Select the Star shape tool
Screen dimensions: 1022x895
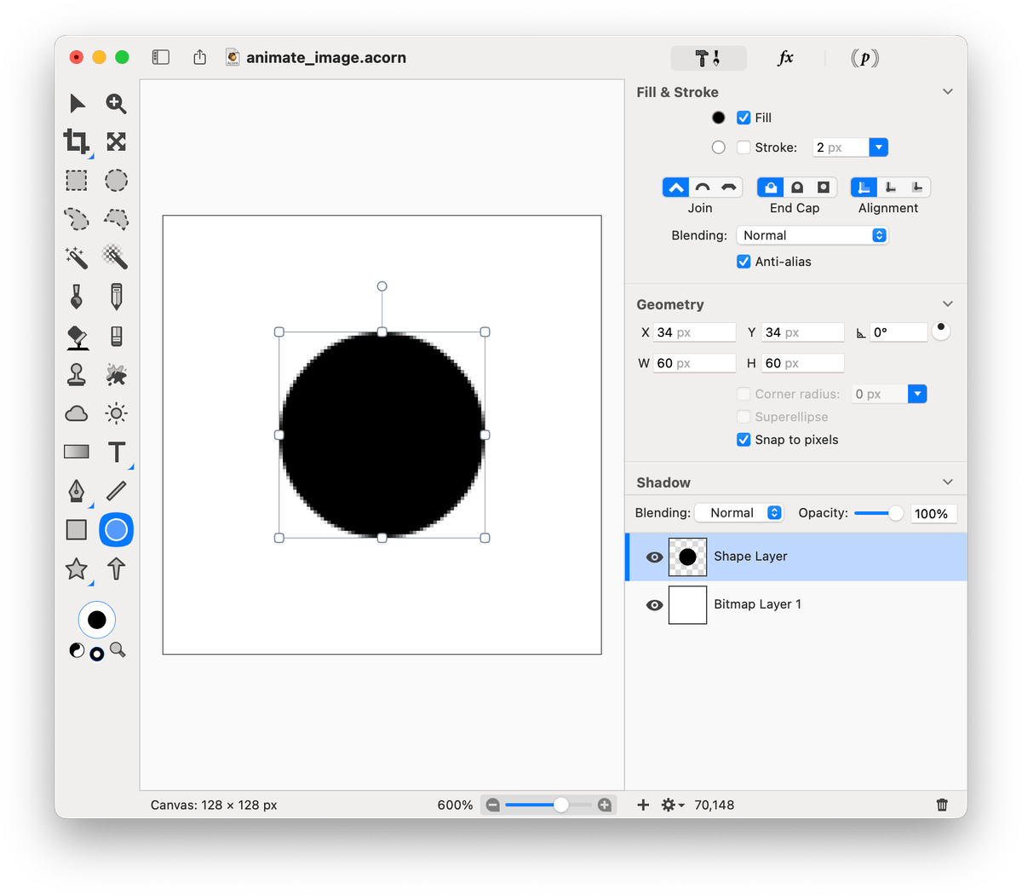coord(77,569)
